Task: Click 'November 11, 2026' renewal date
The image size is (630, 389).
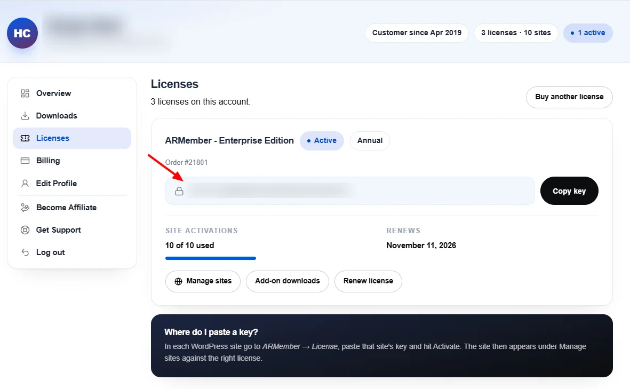Action: click(421, 245)
